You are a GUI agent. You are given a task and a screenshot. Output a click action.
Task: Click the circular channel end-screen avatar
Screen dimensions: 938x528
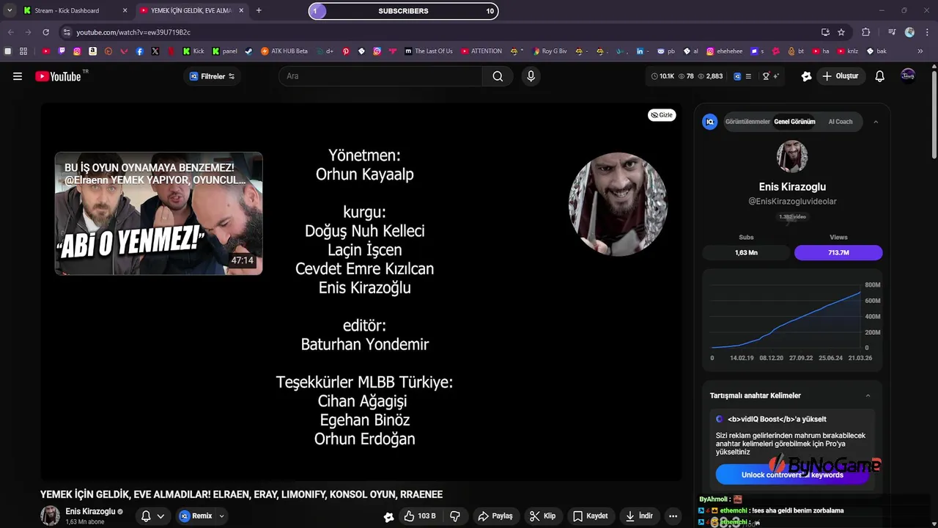618,204
